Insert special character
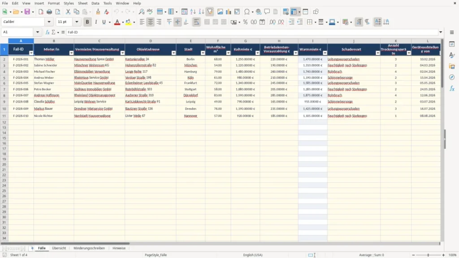The width and height of the screenshot is (459, 258). (x=247, y=12)
